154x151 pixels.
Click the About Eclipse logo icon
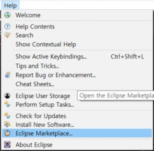pos(7,144)
